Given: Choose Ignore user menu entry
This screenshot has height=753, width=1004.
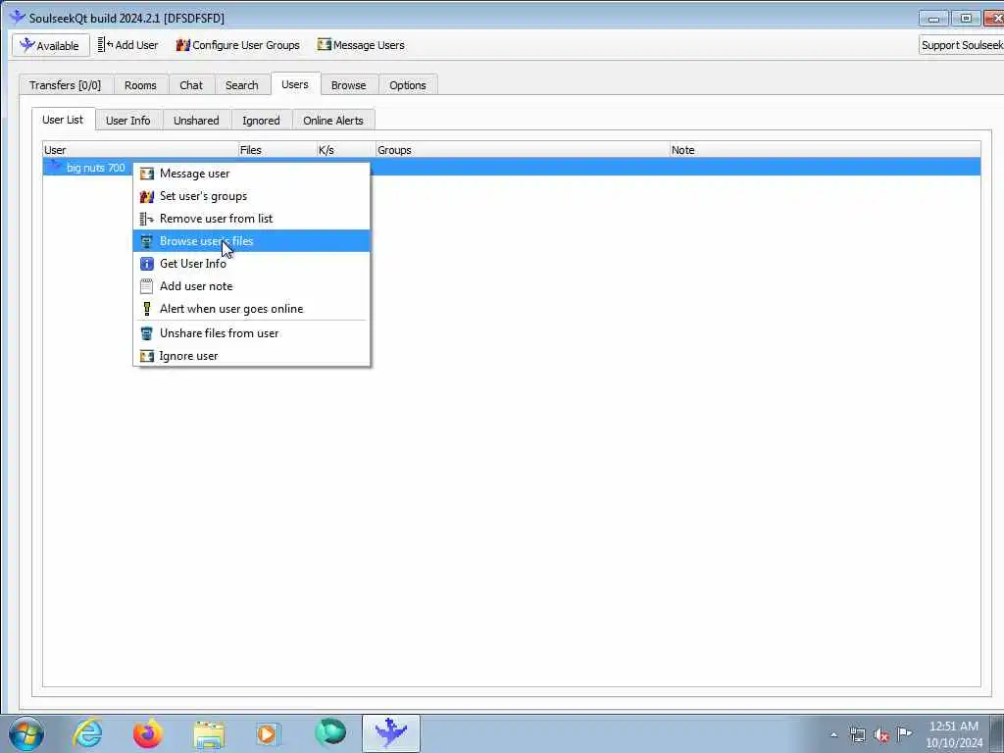Looking at the screenshot, I should click(x=252, y=355).
